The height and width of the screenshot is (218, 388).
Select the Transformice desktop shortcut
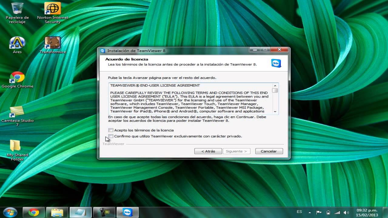(x=53, y=45)
